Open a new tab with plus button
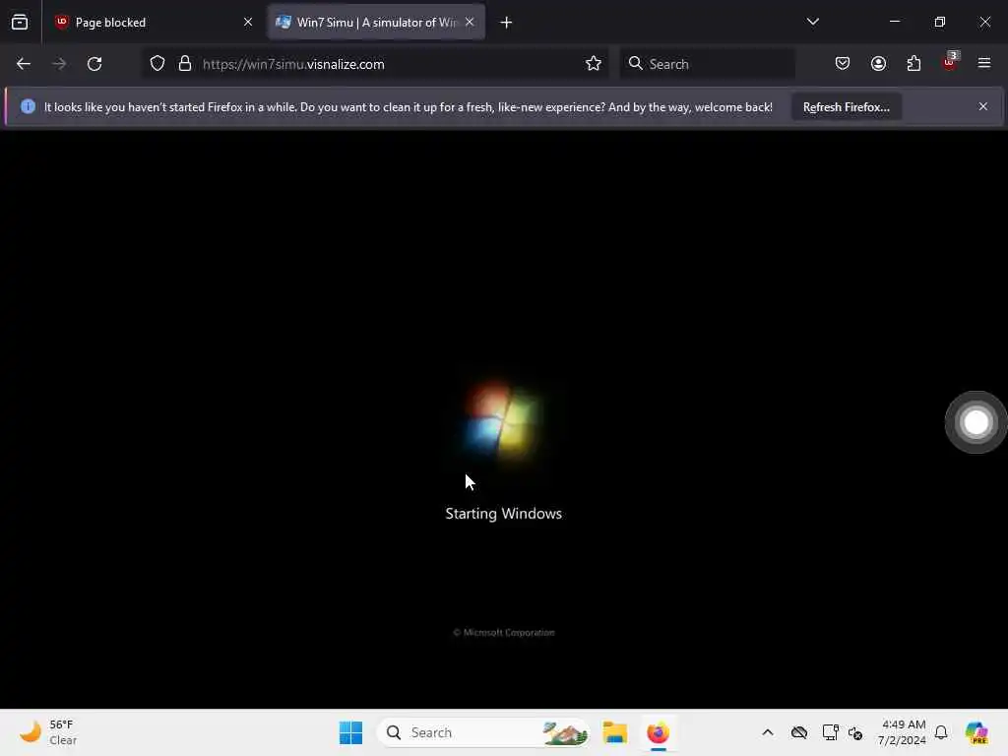Screen dimensions: 1008x756 pos(506,23)
